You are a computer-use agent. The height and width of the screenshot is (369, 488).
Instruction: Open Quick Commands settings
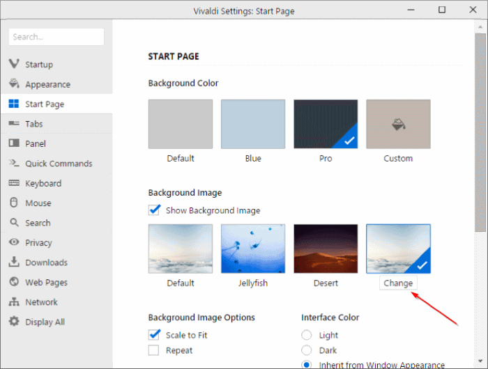click(59, 164)
